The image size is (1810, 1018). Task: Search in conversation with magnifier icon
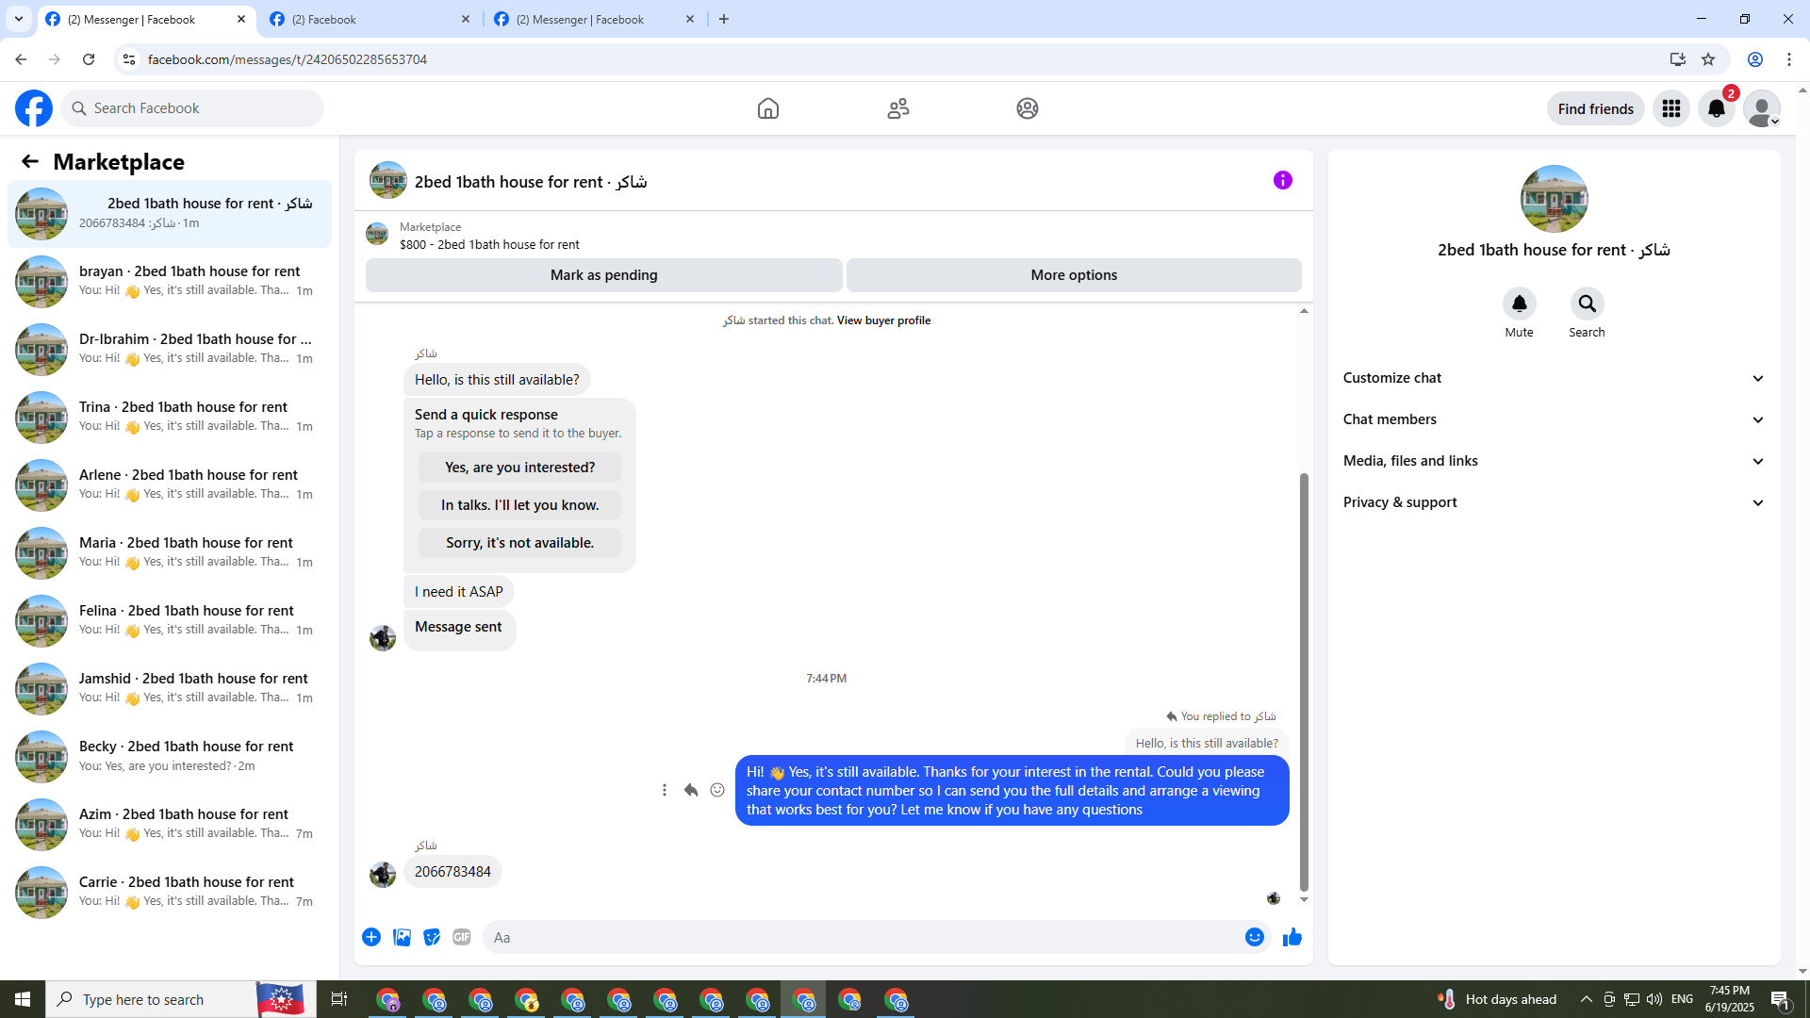tap(1588, 304)
